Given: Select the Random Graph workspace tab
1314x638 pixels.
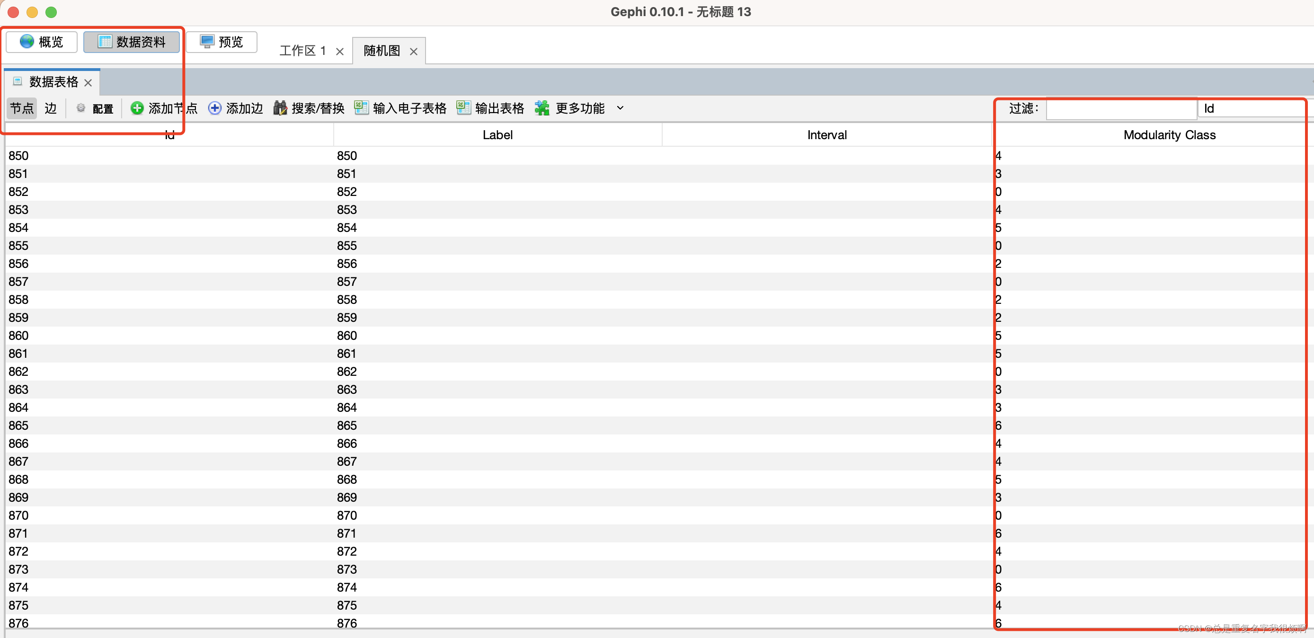Looking at the screenshot, I should (382, 51).
